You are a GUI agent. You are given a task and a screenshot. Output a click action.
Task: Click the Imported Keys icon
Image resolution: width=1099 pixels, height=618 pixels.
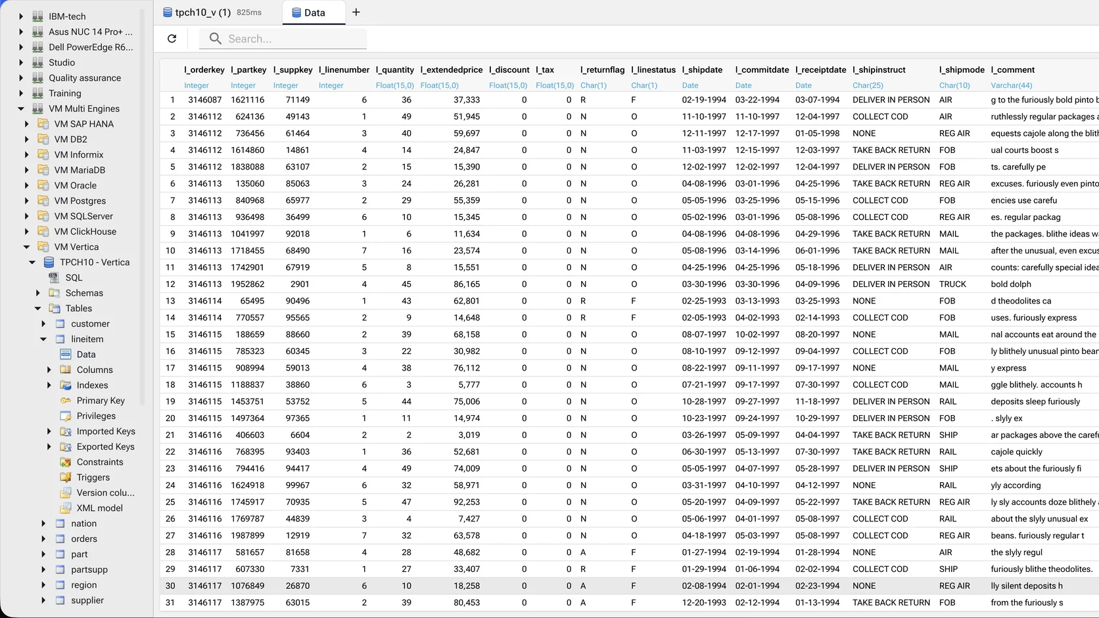click(66, 431)
